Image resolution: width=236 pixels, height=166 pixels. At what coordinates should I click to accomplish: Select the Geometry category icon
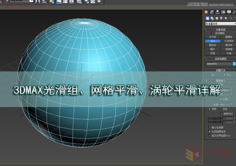click(x=207, y=18)
